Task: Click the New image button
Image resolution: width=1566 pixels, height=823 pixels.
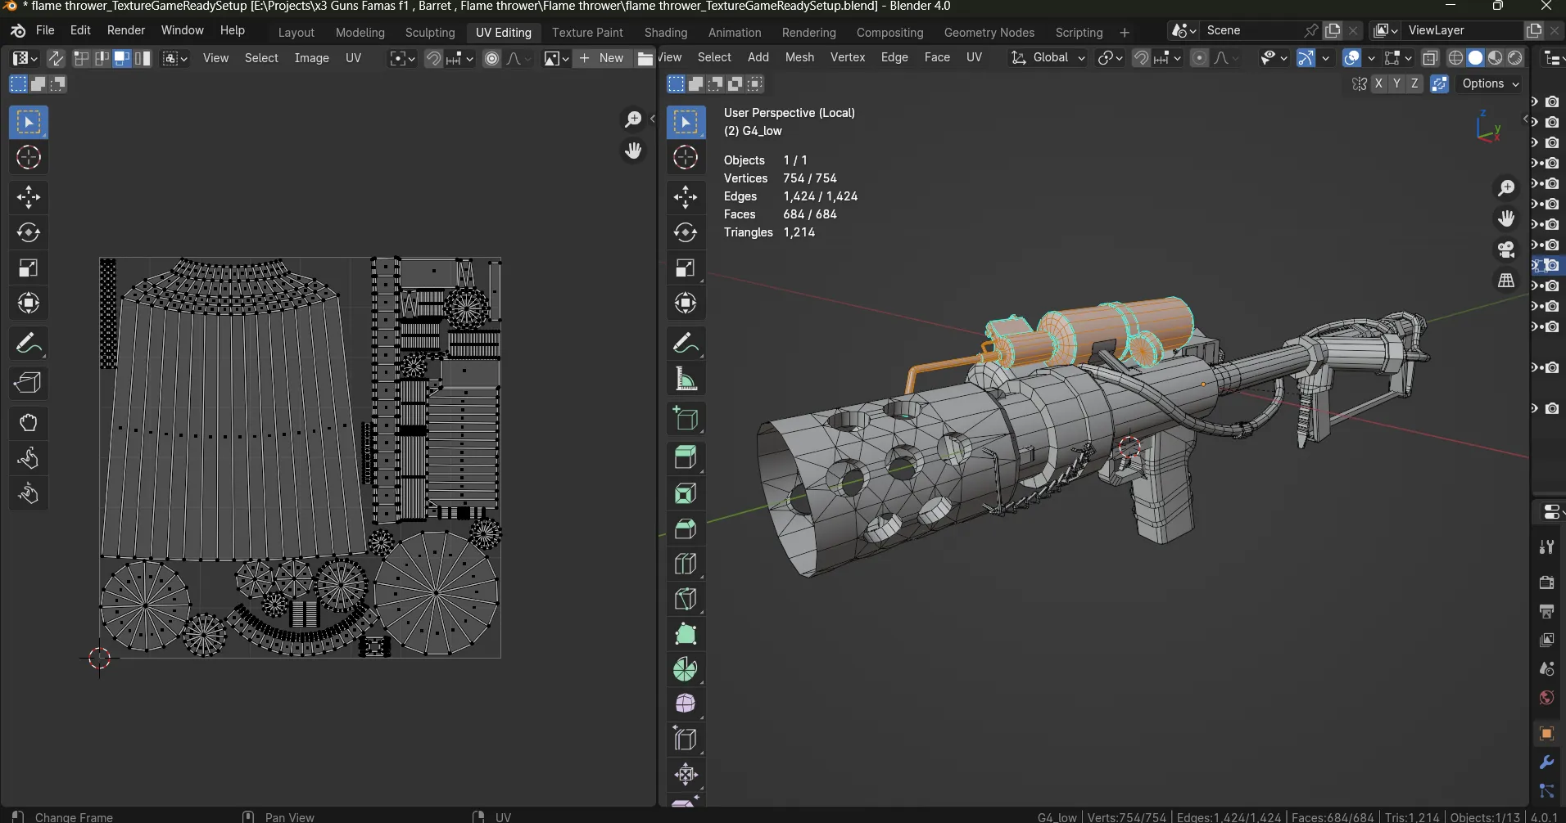Action: (603, 58)
